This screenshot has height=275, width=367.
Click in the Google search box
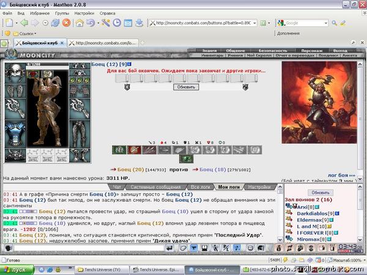pyautogui.click(x=304, y=23)
